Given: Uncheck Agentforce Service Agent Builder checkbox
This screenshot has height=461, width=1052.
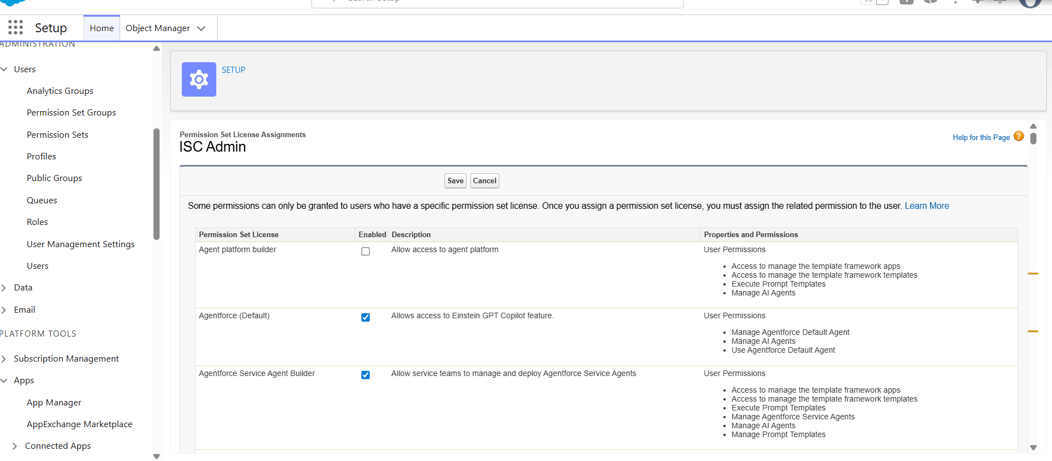Looking at the screenshot, I should coord(365,375).
